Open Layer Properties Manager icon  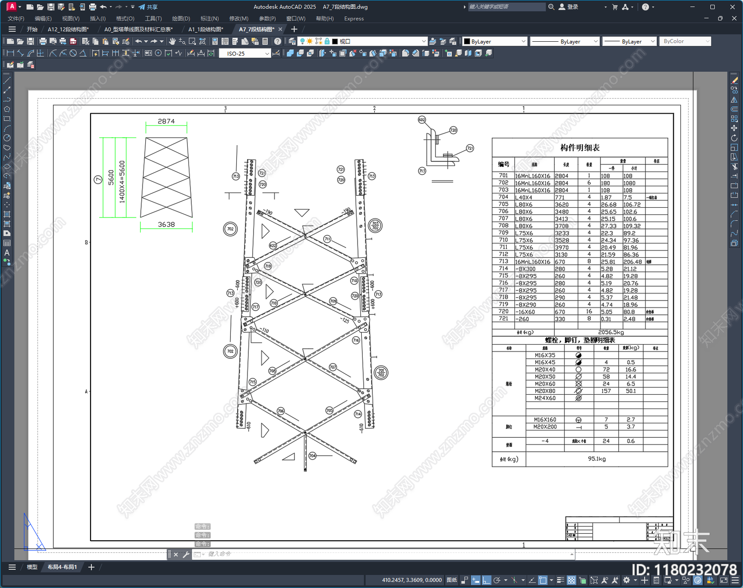coord(292,41)
